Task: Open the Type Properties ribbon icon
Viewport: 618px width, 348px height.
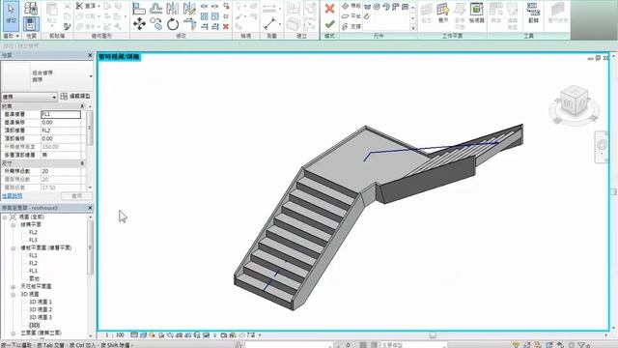Action: [31, 8]
